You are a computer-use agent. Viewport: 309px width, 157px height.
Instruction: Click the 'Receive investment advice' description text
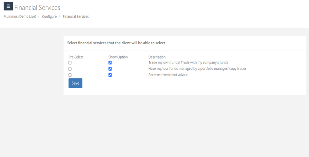pos(168,75)
